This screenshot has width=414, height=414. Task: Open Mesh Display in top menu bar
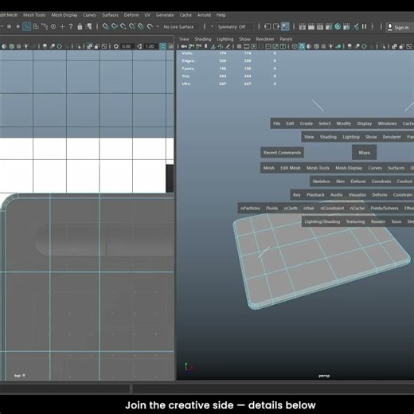[64, 15]
